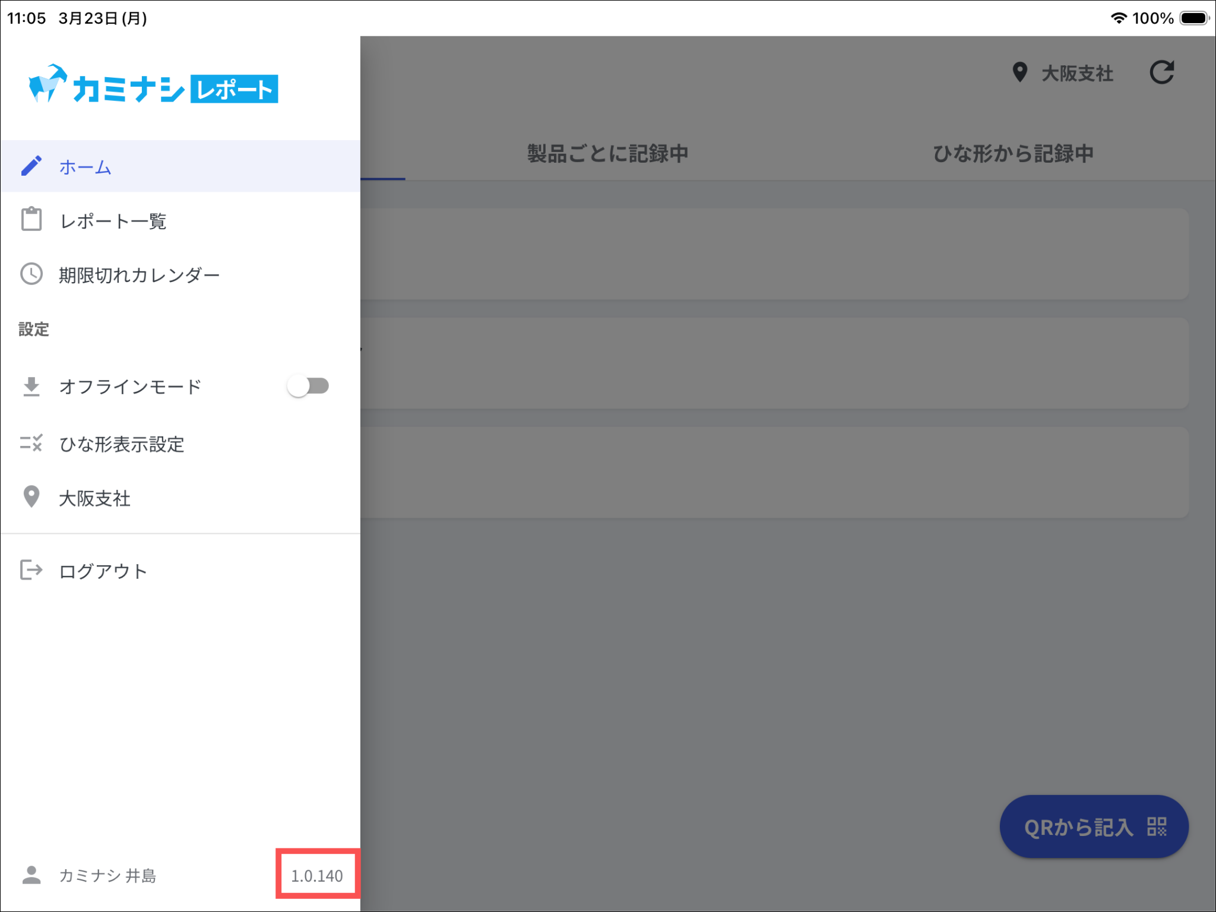Open レポート一覧 menu item
1216x912 pixels.
coord(113,221)
